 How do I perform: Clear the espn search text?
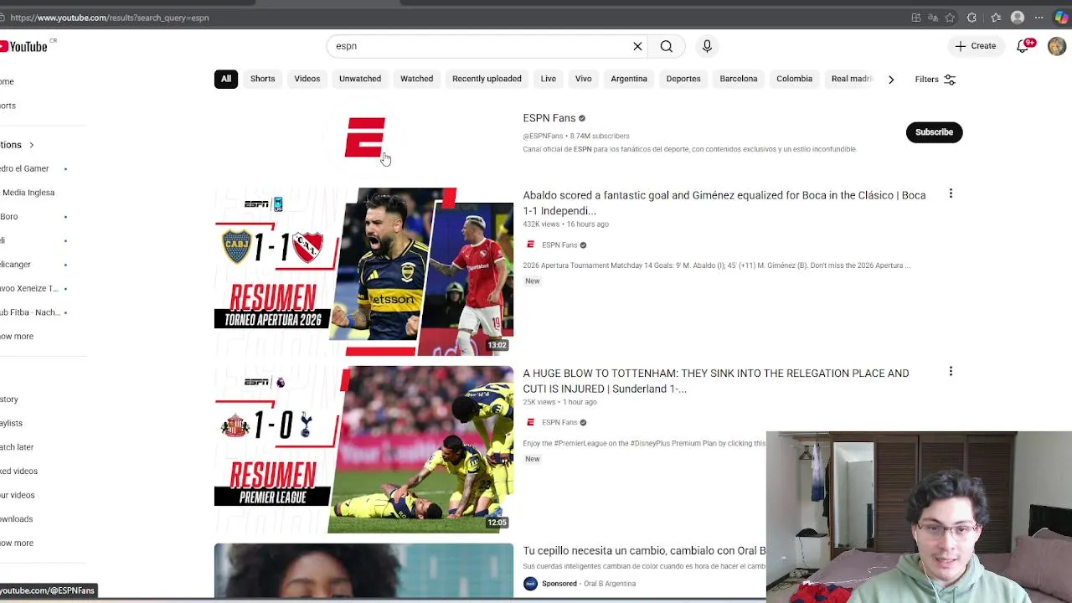pyautogui.click(x=637, y=46)
